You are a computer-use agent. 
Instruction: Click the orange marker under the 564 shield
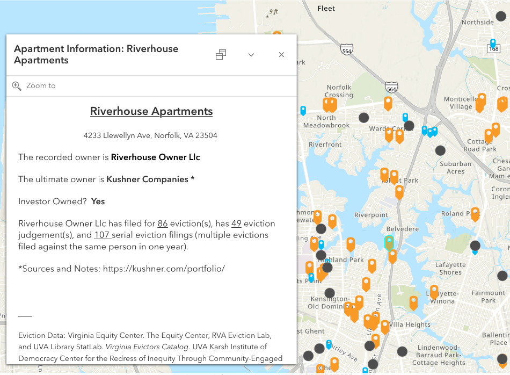coord(388,104)
